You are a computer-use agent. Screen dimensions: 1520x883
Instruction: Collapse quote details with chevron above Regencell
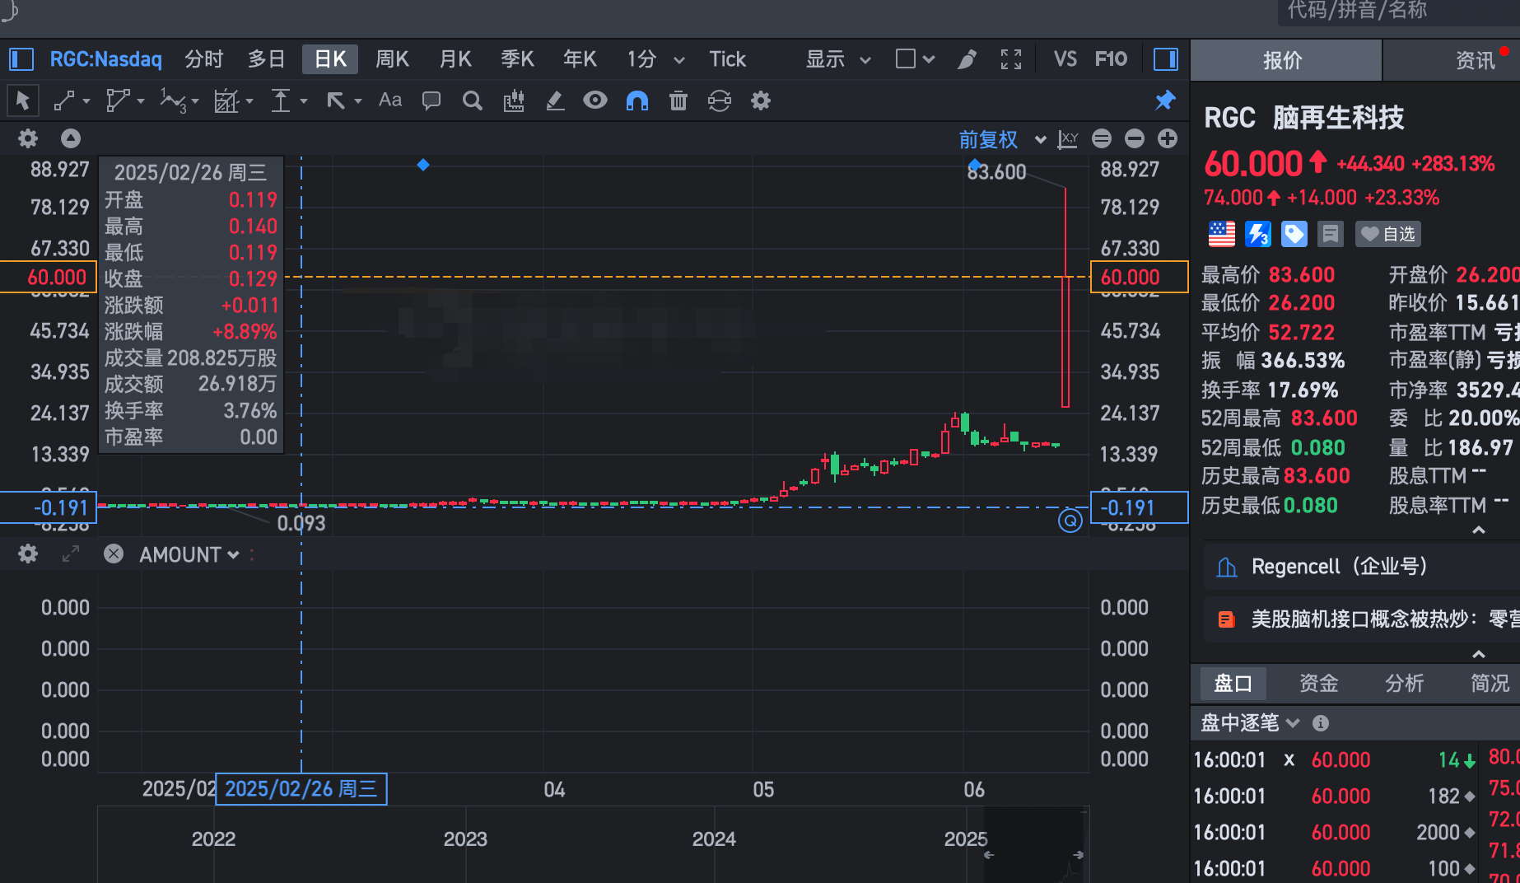pos(1479,530)
